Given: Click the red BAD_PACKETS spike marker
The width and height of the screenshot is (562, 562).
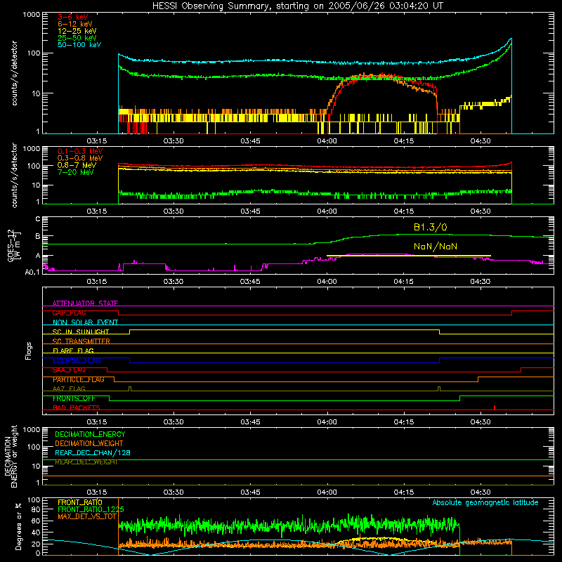Looking at the screenshot, I should (495, 407).
